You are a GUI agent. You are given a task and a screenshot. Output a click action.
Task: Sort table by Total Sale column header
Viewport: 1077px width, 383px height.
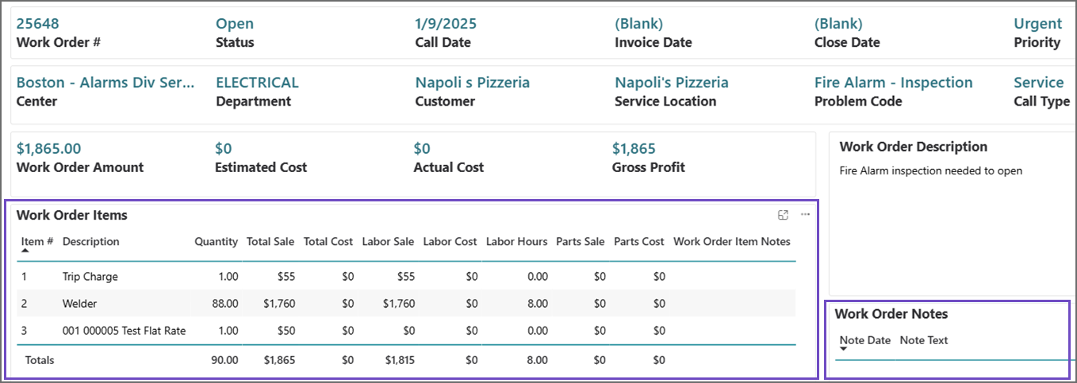click(270, 242)
